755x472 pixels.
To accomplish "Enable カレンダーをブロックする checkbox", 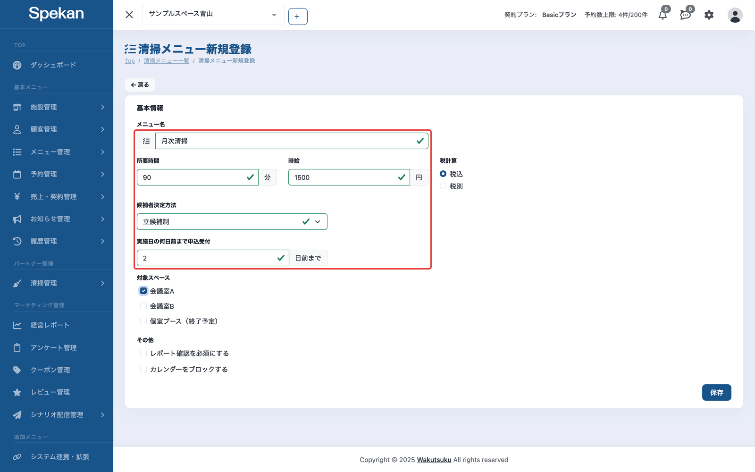I will coord(143,369).
